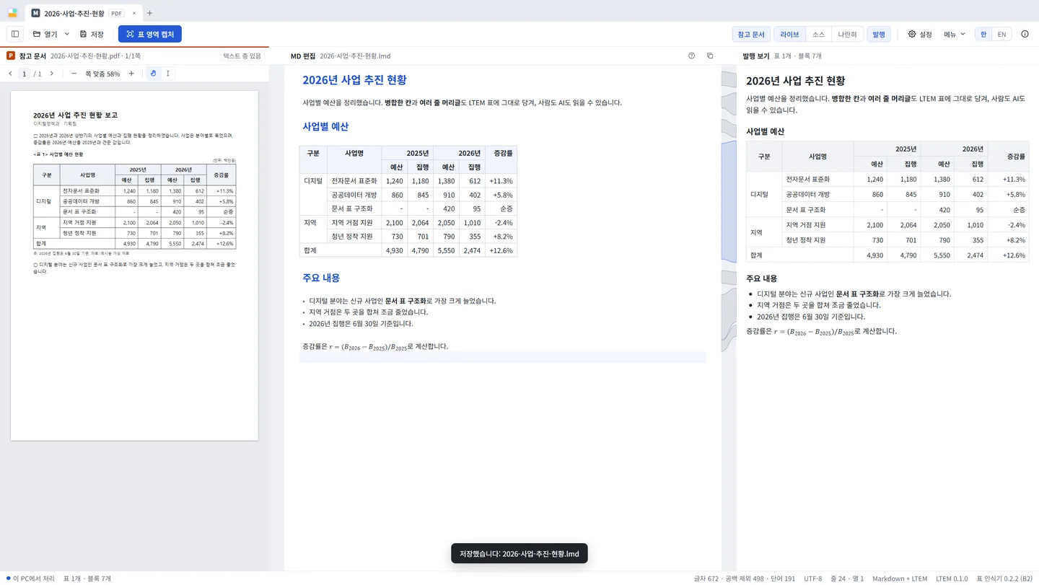Open 설정 settings

(x=920, y=34)
